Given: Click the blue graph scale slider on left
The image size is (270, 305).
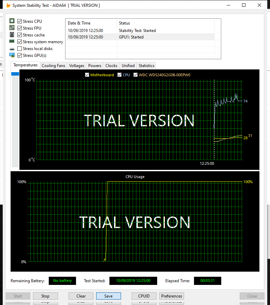Looking at the screenshot, I should point(15,74).
